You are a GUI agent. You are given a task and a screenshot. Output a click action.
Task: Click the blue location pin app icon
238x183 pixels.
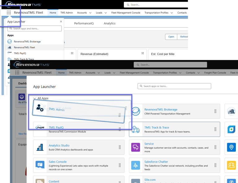(231, 147)
